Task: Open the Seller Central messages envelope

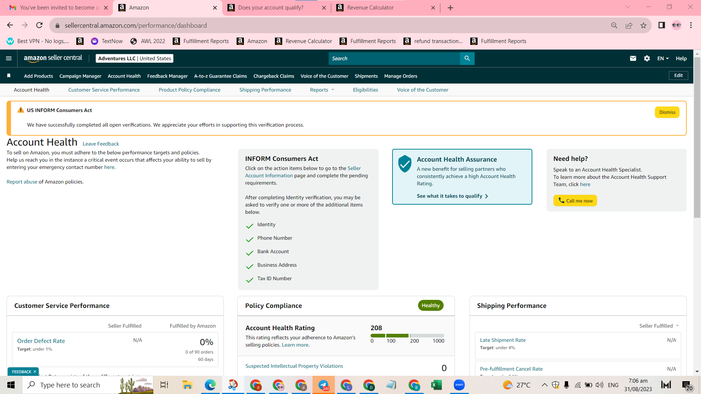Action: [633, 58]
